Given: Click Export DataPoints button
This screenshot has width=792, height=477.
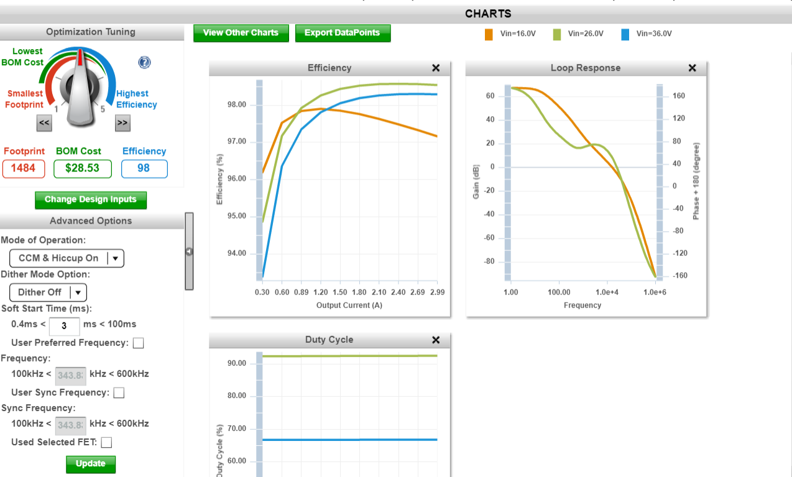Looking at the screenshot, I should point(343,33).
